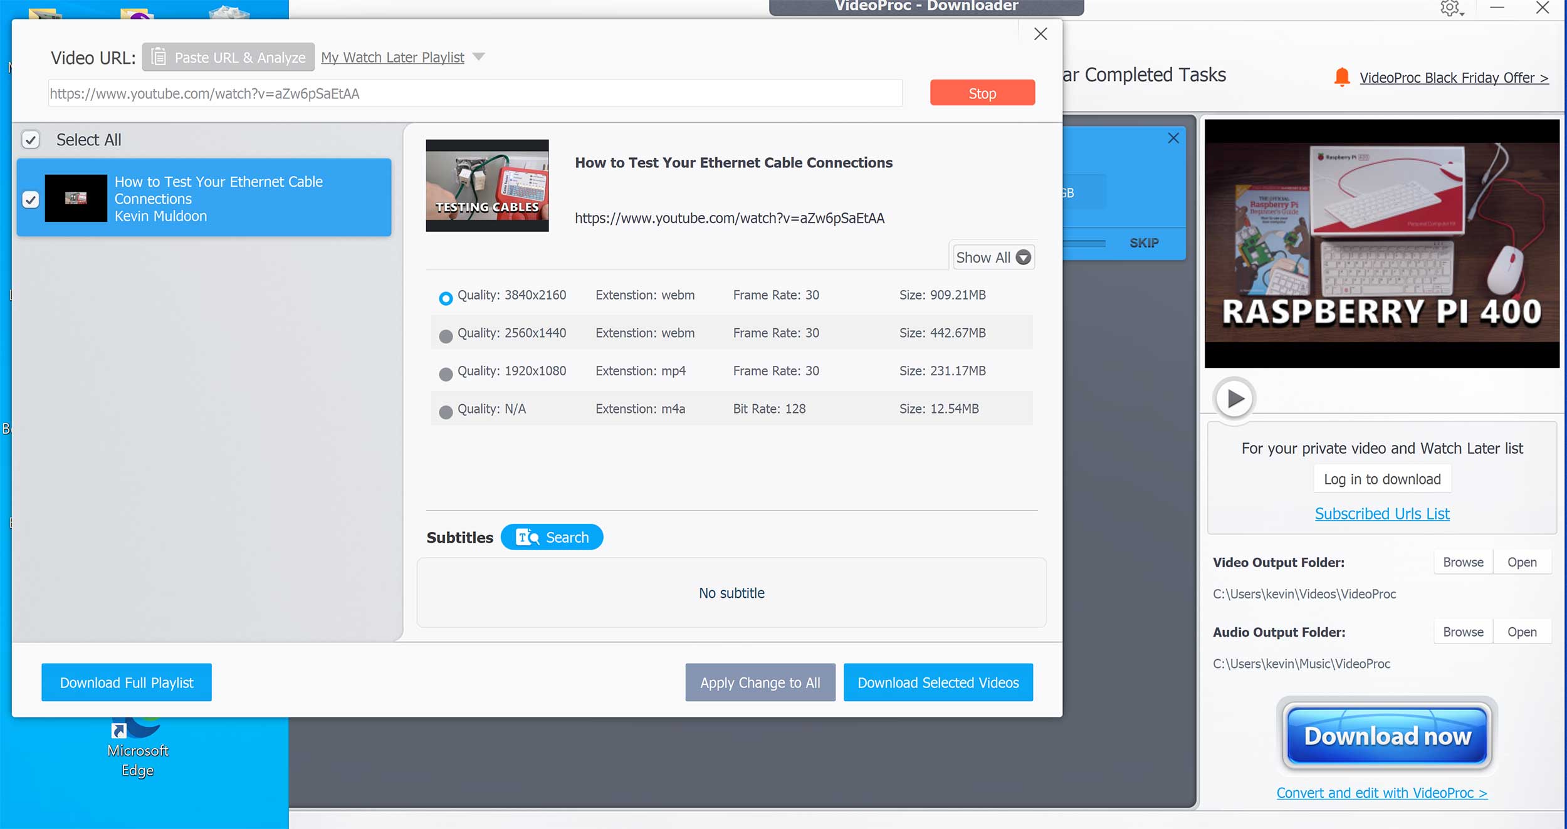
Task: Click Download Selected Videos
Action: click(938, 682)
